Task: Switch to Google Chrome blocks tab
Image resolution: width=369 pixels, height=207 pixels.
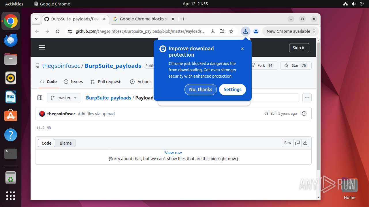Action: 144,19
